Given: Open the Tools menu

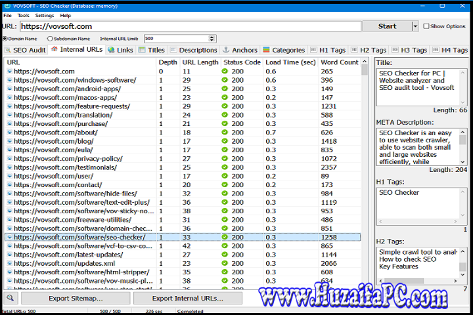Looking at the screenshot, I should pyautogui.click(x=24, y=15).
